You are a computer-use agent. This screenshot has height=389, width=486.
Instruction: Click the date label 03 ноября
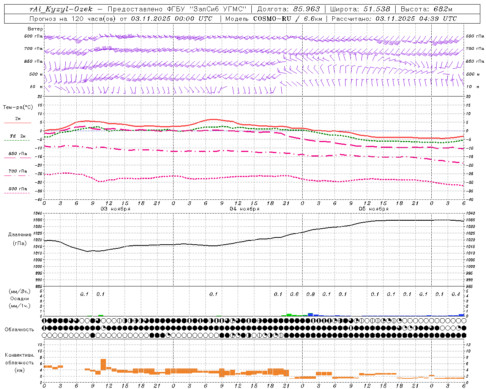115,209
